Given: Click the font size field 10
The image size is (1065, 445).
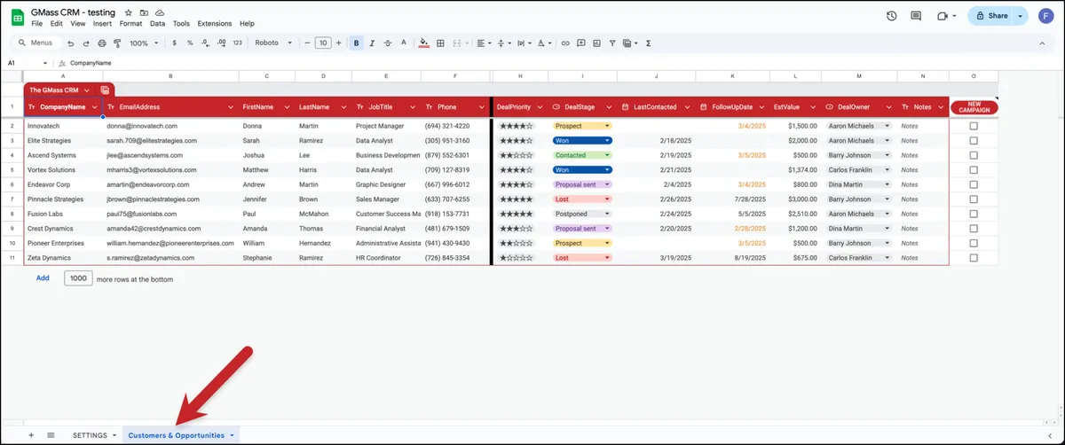Looking at the screenshot, I should pyautogui.click(x=324, y=43).
